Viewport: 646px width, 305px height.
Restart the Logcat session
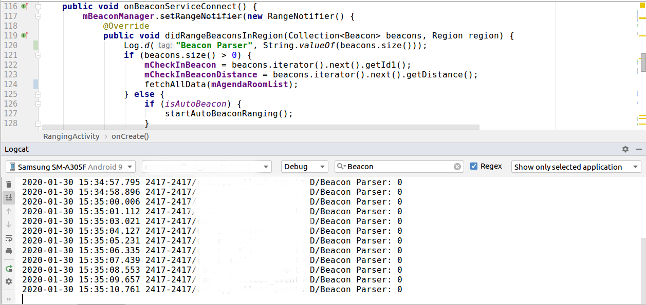9,268
